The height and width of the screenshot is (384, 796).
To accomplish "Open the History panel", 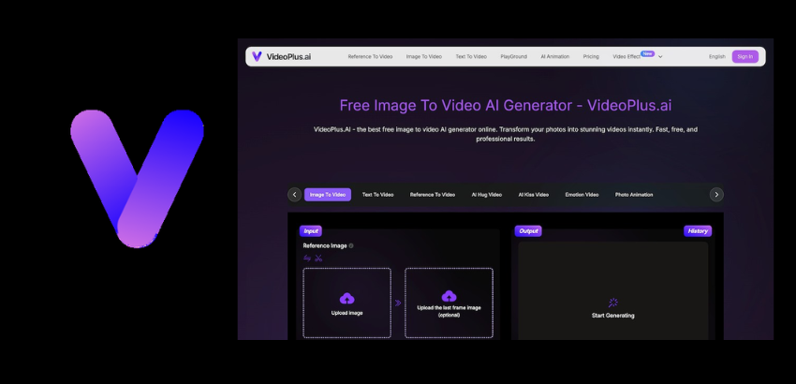I will (x=698, y=231).
